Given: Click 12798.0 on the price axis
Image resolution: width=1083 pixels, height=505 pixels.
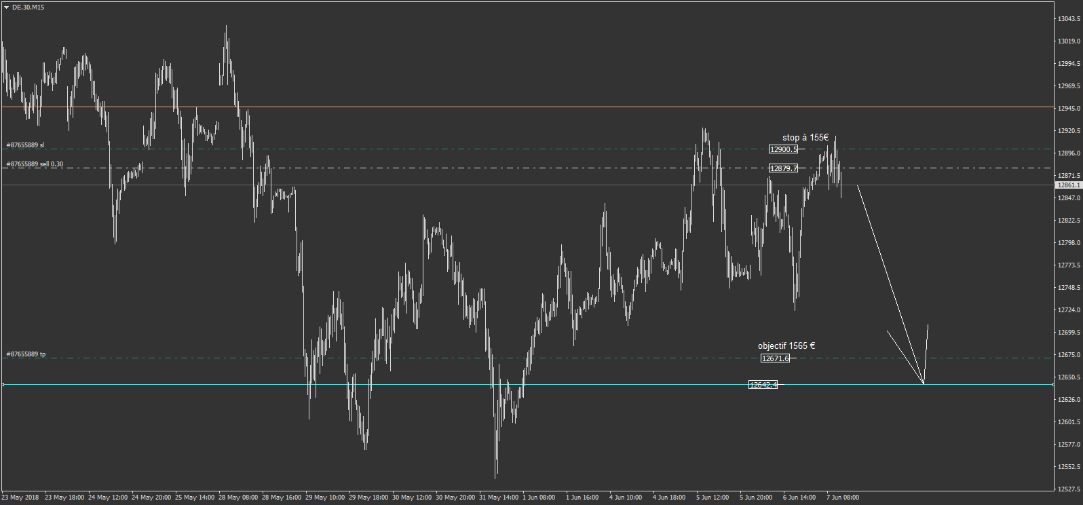Looking at the screenshot, I should coord(1069,243).
